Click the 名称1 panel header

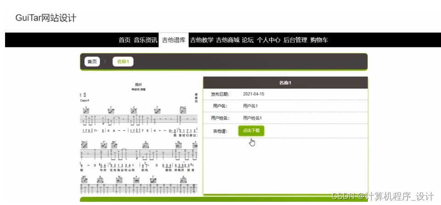285,83
